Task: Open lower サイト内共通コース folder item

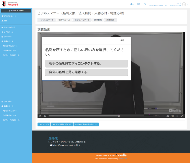Action: click(11, 120)
